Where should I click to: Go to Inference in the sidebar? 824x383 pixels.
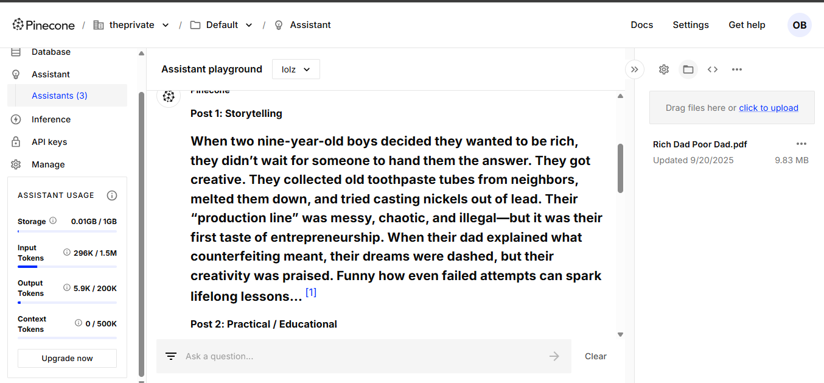coord(51,119)
